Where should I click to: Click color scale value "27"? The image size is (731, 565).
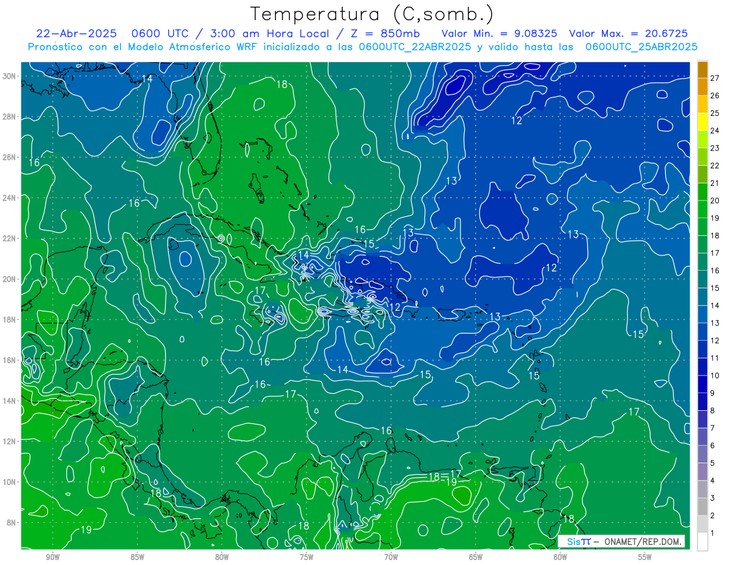click(715, 78)
